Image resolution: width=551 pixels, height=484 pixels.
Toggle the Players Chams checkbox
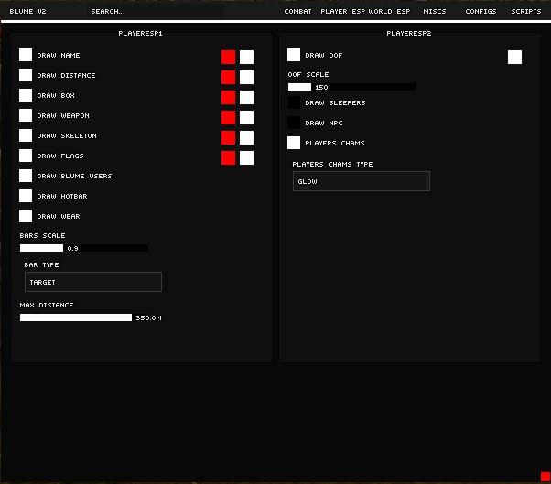[x=294, y=143]
